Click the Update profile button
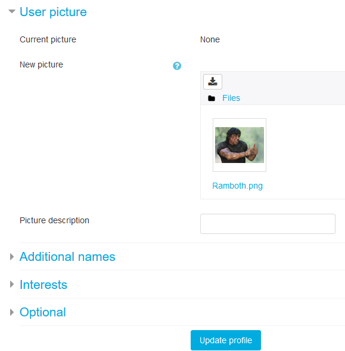Screen dimensions: 345x351 tap(226, 340)
